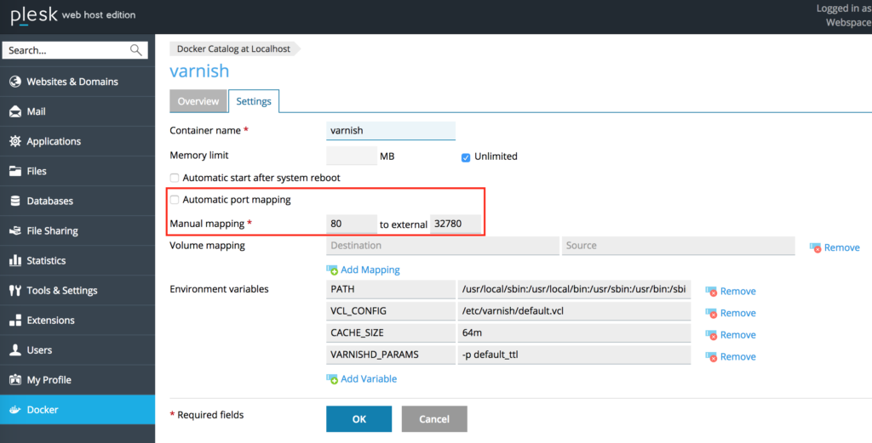
Task: Click Remove link for PATH variable
Action: tap(738, 292)
